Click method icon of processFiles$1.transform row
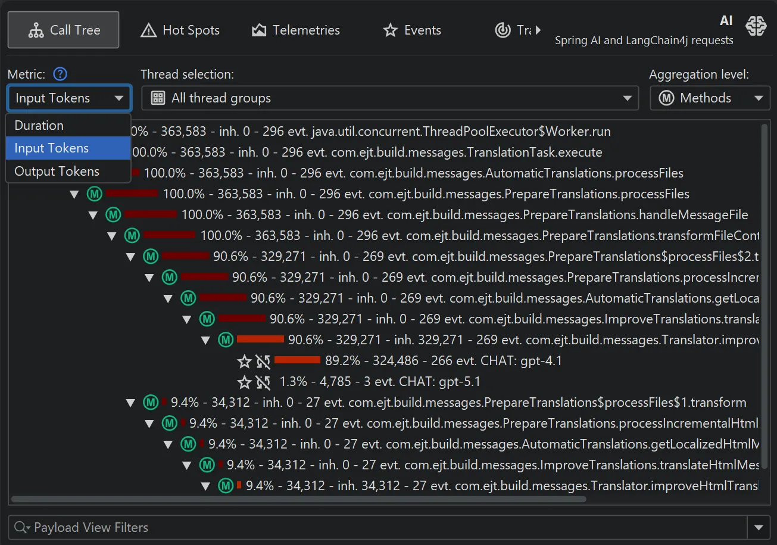777x545 pixels. (151, 402)
